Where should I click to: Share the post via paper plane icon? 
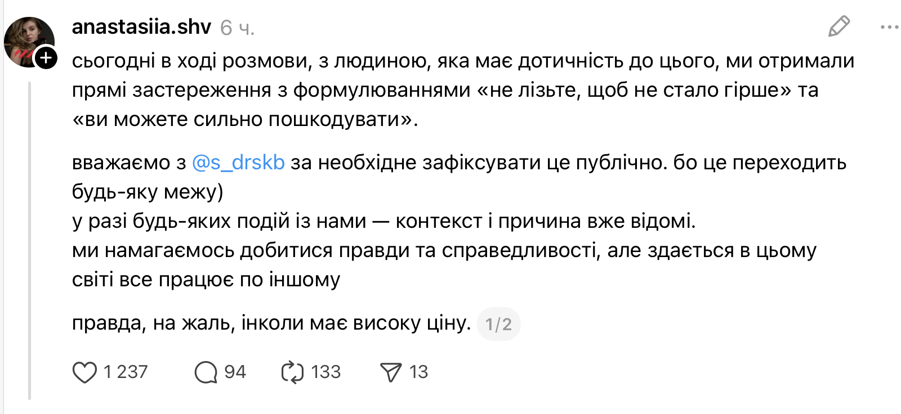click(391, 372)
